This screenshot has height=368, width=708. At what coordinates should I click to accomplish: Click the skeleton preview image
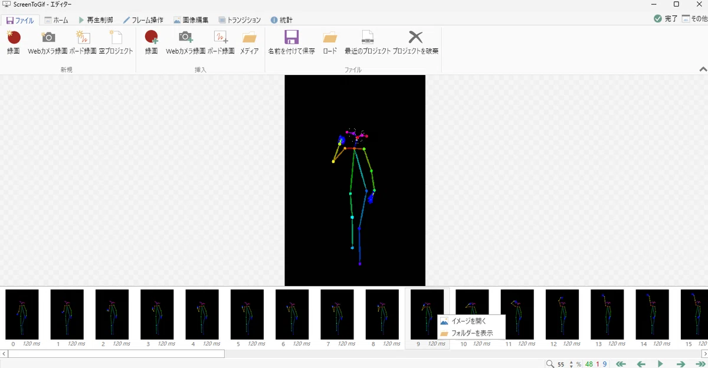tap(355, 180)
